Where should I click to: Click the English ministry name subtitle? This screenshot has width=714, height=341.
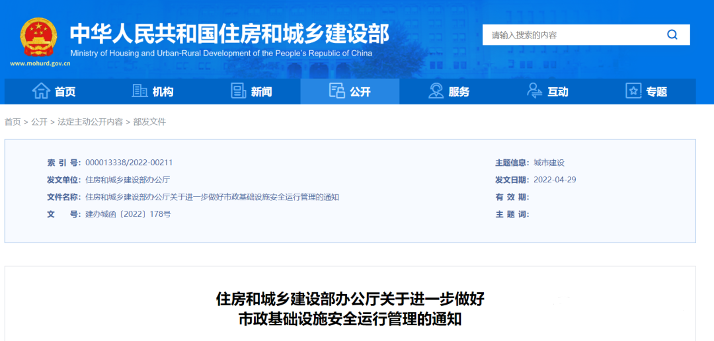pos(221,54)
